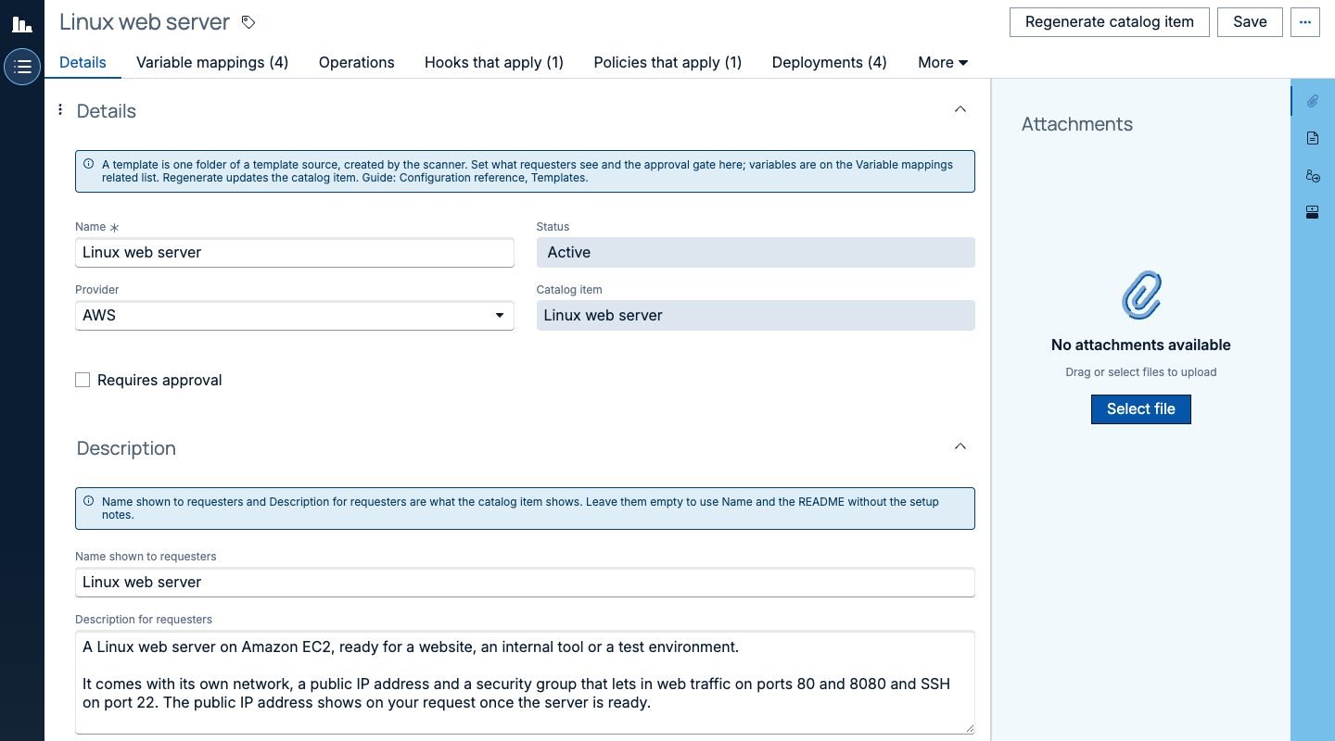
Task: Click the Linux web server page title
Action: click(x=145, y=21)
